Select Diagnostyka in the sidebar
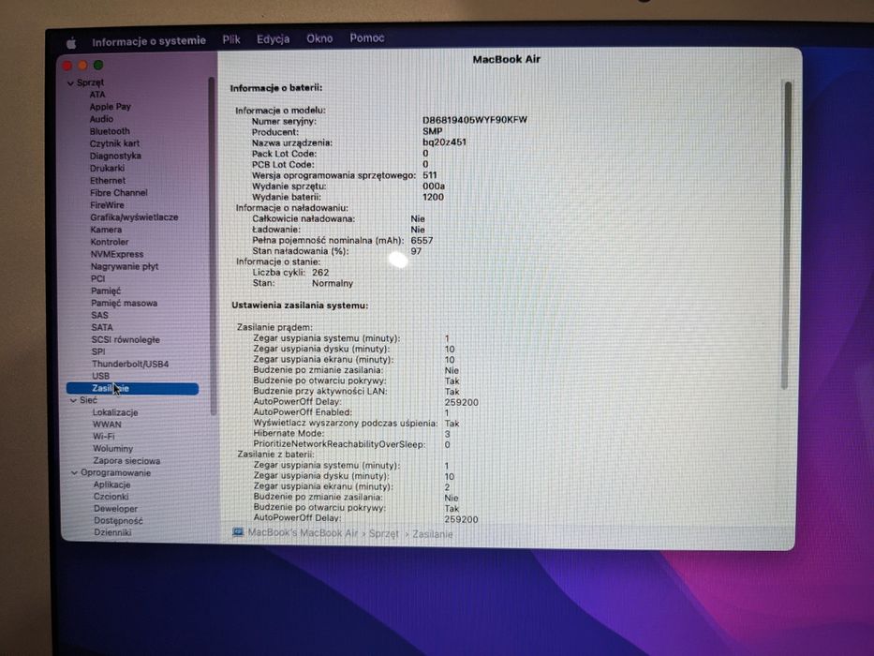 (x=115, y=156)
